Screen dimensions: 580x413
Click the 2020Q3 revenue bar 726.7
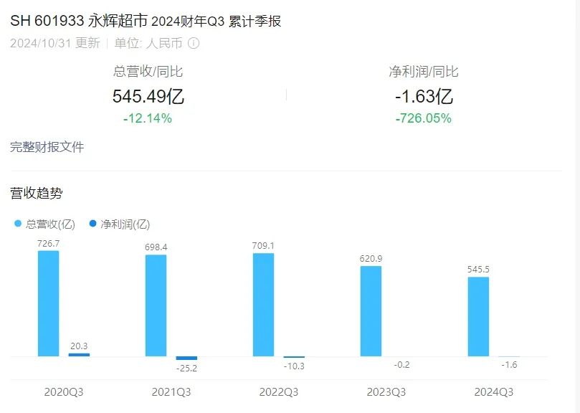coord(49,303)
